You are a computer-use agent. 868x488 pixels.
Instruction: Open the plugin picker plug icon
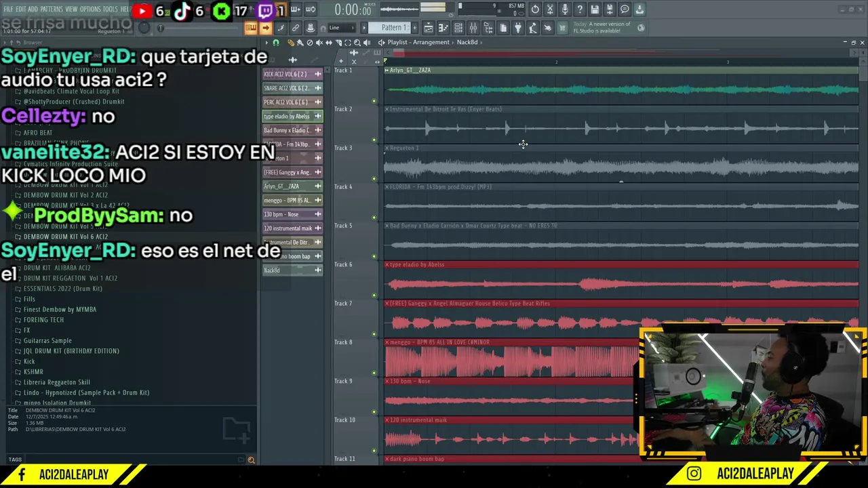tap(518, 28)
